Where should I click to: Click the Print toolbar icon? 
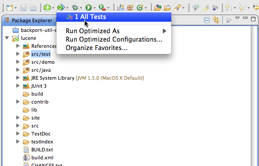[x=33, y=8]
